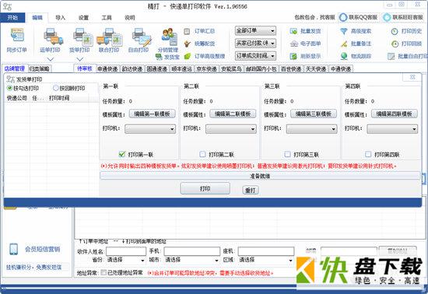Click 打印回顾 print review icon

point(395,44)
